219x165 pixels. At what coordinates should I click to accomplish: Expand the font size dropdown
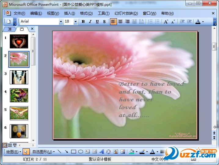[x=75, y=22]
